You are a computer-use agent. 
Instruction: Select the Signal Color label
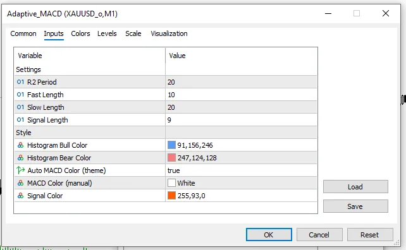point(45,196)
